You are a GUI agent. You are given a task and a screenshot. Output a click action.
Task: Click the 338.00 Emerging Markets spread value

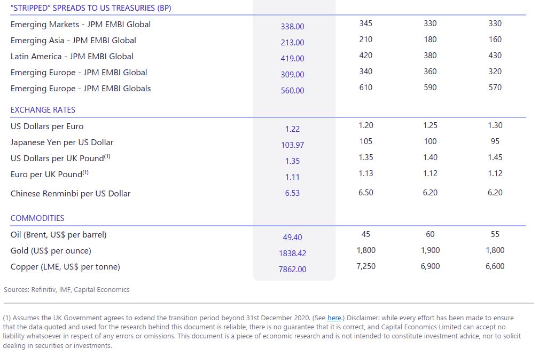[292, 27]
